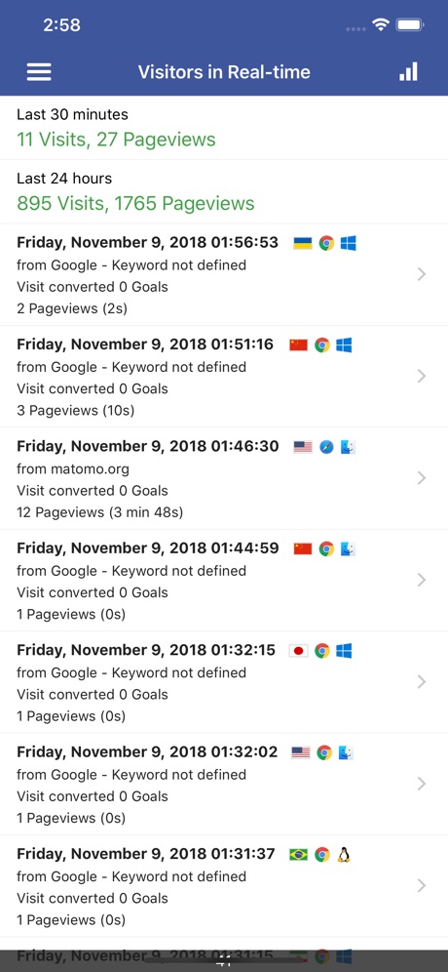448x972 pixels.
Task: Open visit dated November 9 01:51:16
Action: coord(224,377)
